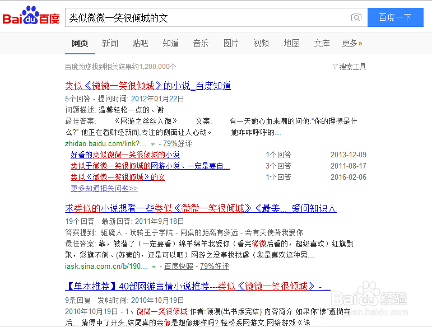Screen dimensions: 432x327
Task: Open 更多知道相关问题>> link
Action: (x=104, y=188)
